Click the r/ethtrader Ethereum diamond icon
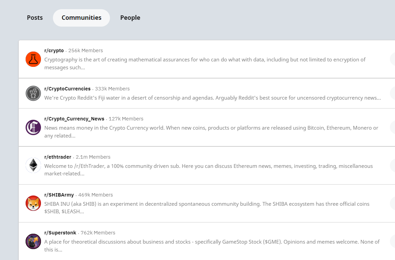395x260 pixels. click(x=33, y=165)
